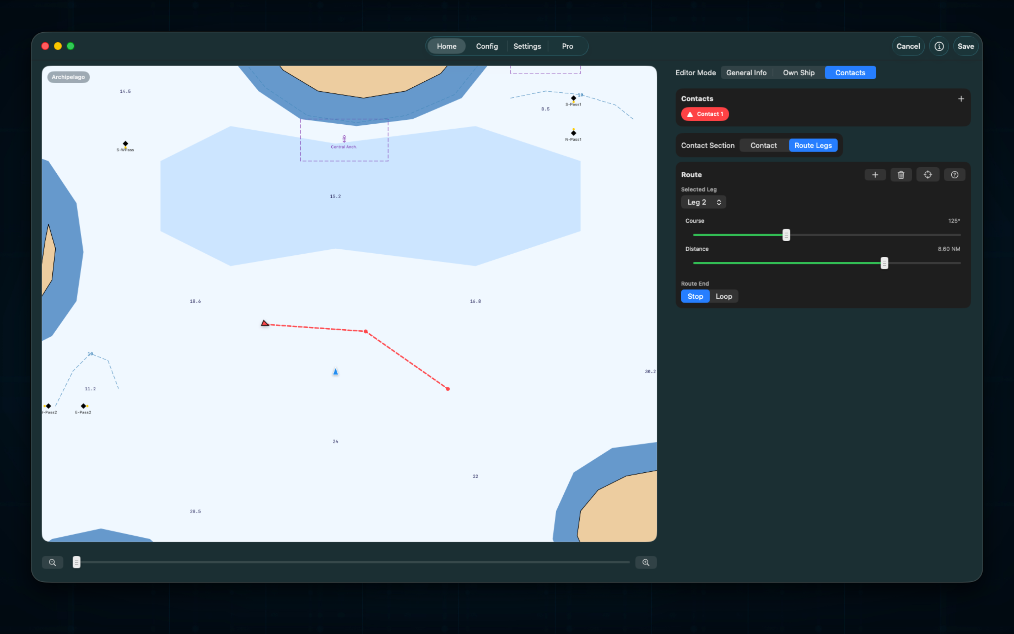Click the Save button
Viewport: 1014px width, 634px height.
[x=965, y=46]
